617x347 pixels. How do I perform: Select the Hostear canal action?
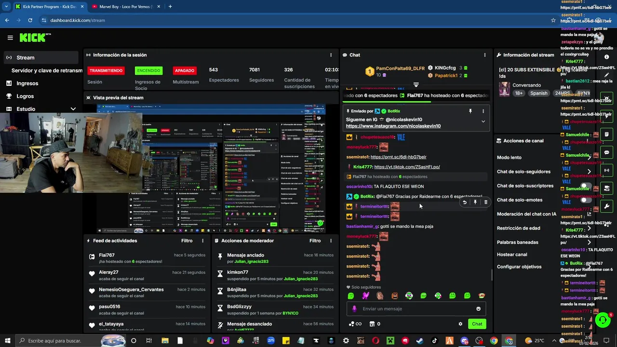click(x=512, y=254)
